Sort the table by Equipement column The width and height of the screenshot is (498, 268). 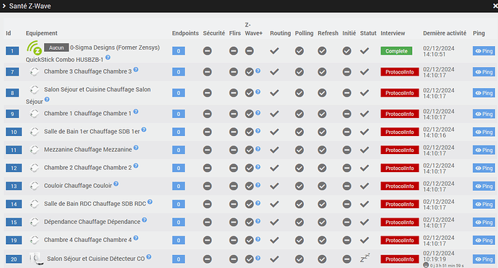42,33
